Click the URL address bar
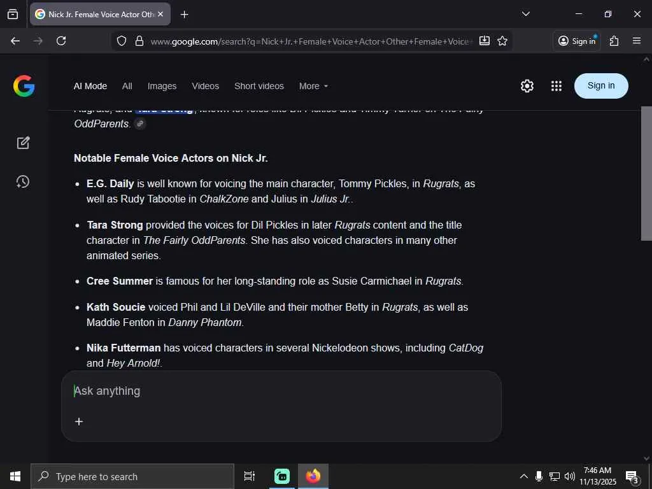 [311, 41]
